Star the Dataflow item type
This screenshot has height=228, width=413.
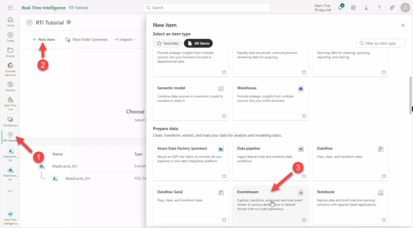(x=384, y=176)
